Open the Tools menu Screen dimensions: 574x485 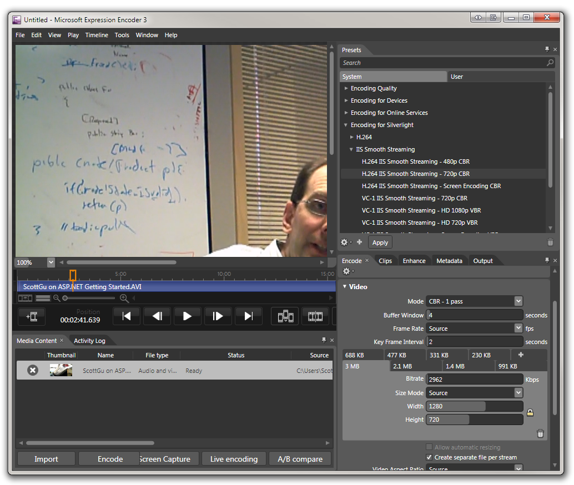[x=122, y=35]
